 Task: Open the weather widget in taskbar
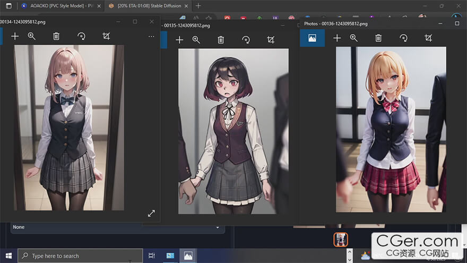365,256
